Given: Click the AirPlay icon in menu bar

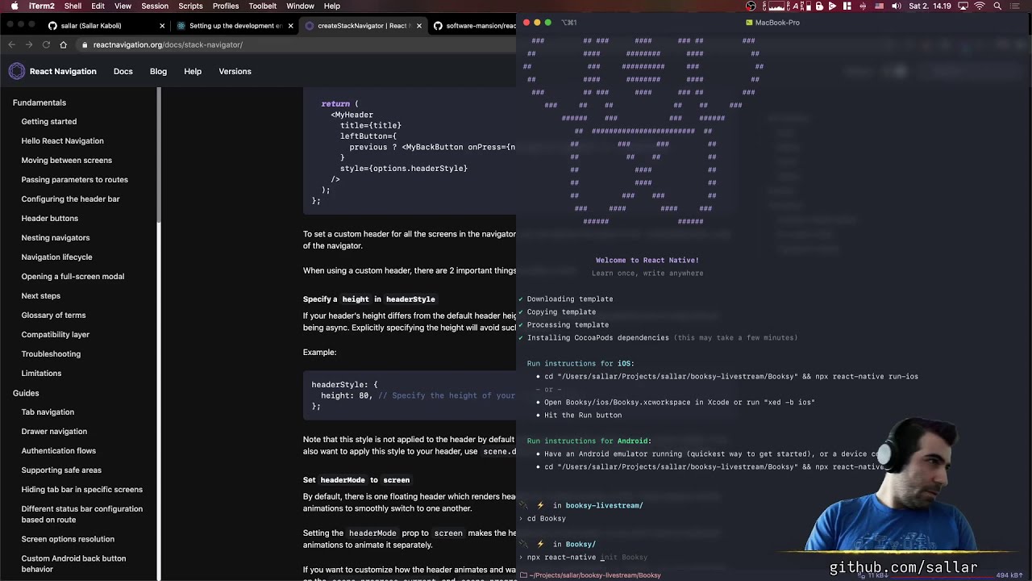Looking at the screenshot, I should [x=963, y=6].
